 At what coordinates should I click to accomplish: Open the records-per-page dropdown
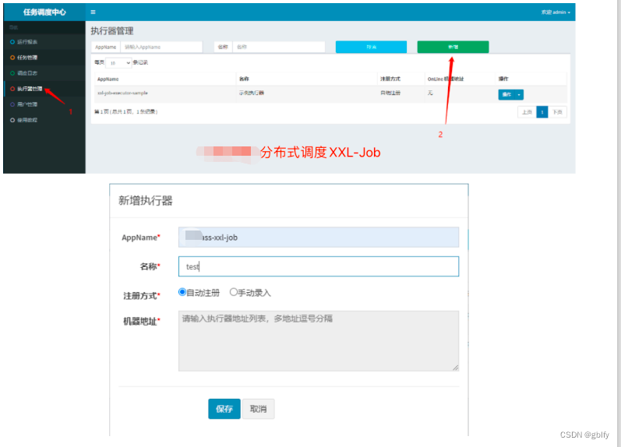(x=118, y=62)
